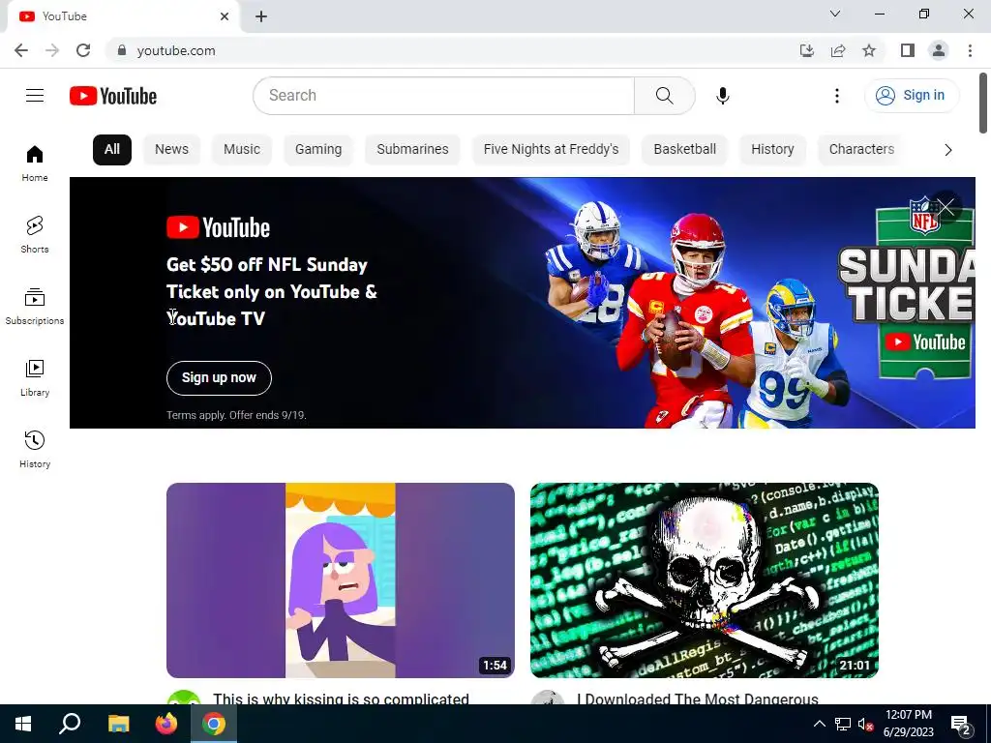
Task: Open Subscriptions in sidebar
Action: (35, 307)
